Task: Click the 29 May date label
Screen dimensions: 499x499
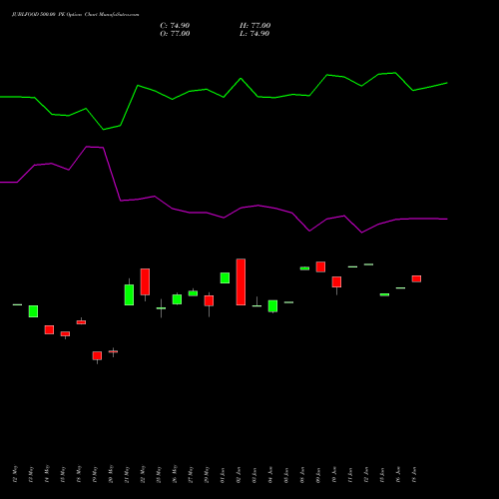Action: 207,474
